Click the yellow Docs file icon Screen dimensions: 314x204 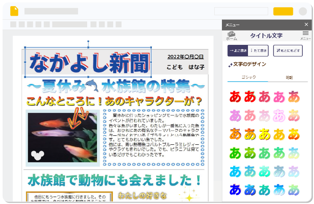tap(14, 11)
